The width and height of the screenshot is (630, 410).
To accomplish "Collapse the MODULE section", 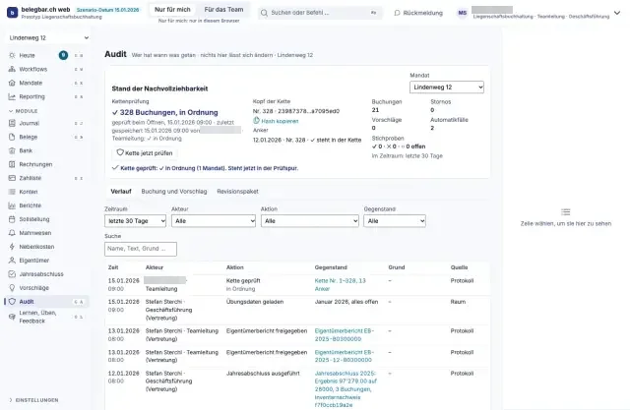I will [24, 111].
